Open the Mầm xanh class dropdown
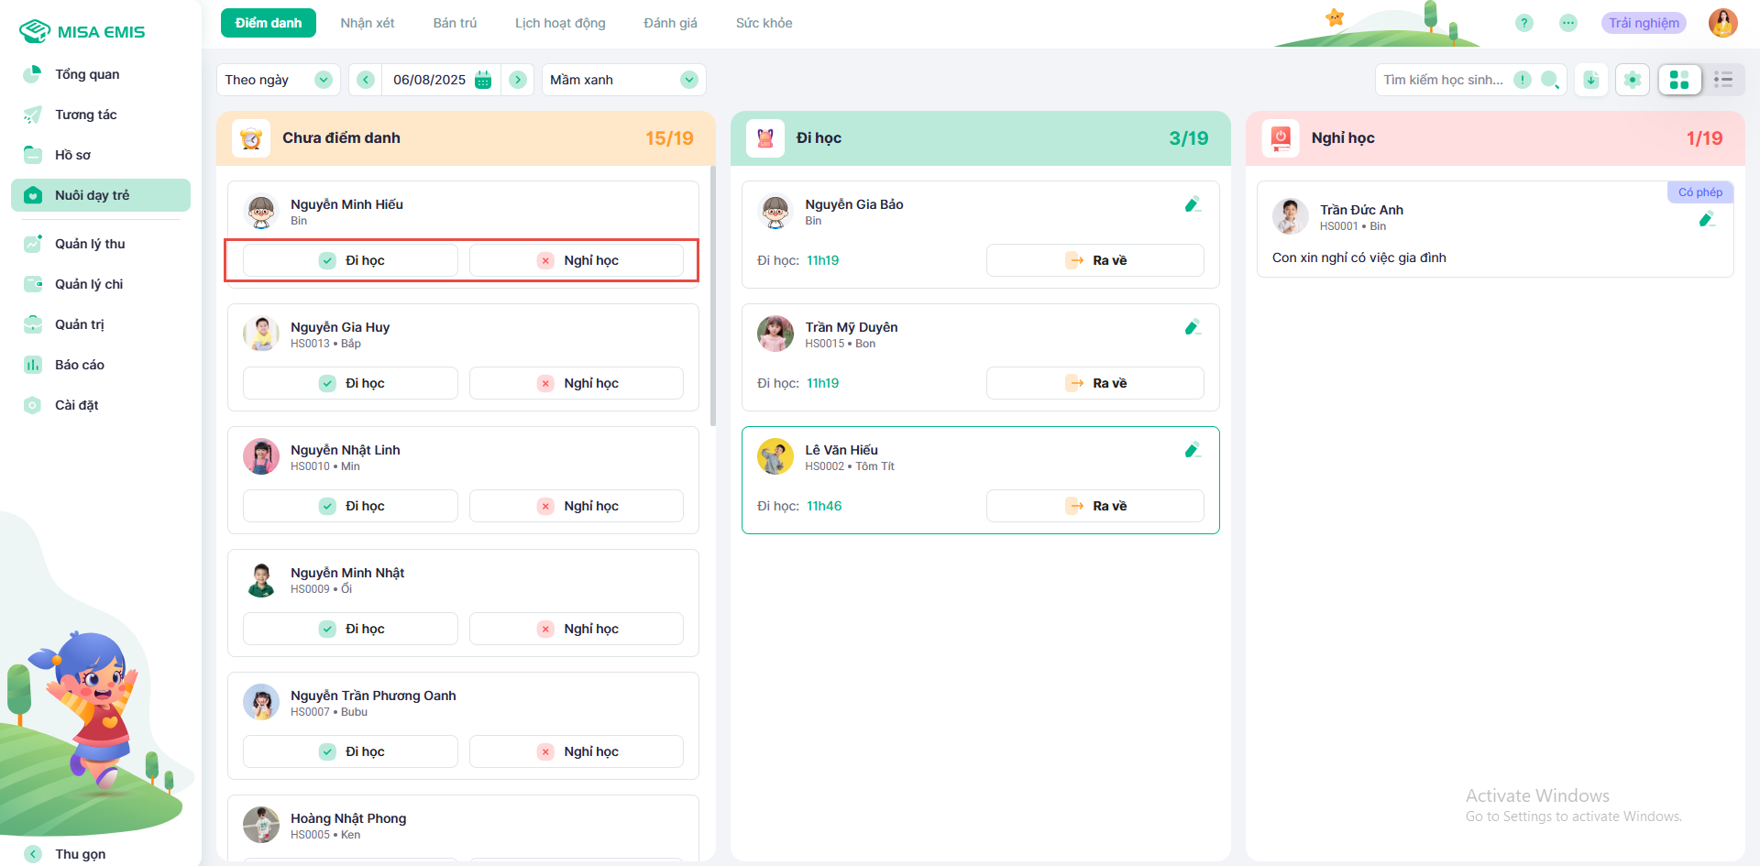This screenshot has width=1760, height=866. 624,80
